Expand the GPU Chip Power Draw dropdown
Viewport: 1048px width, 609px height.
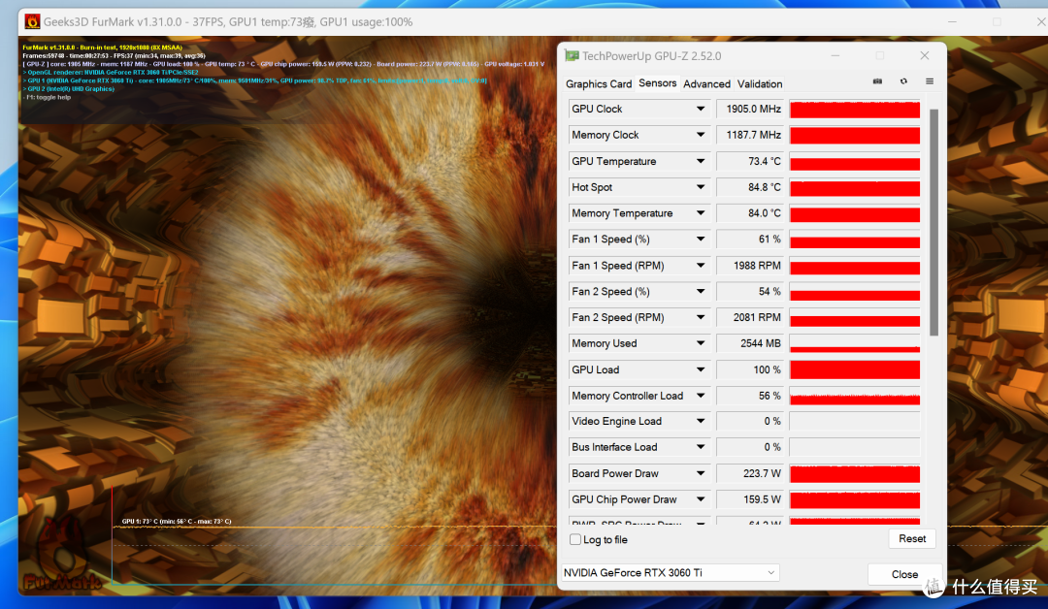701,498
